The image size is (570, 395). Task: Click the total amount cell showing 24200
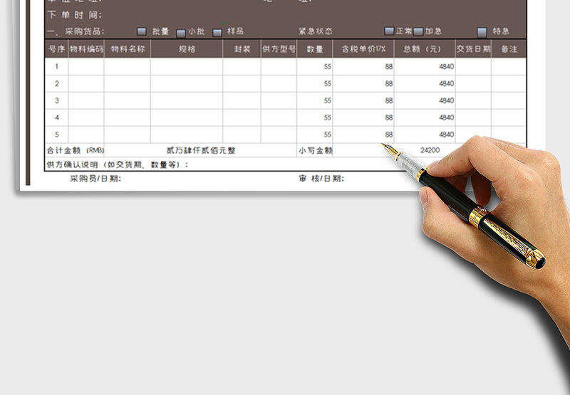pos(430,150)
